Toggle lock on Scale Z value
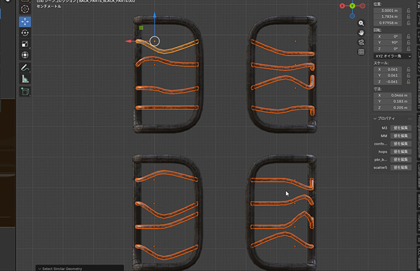Viewport: 420px width, 271px height. 408,81
